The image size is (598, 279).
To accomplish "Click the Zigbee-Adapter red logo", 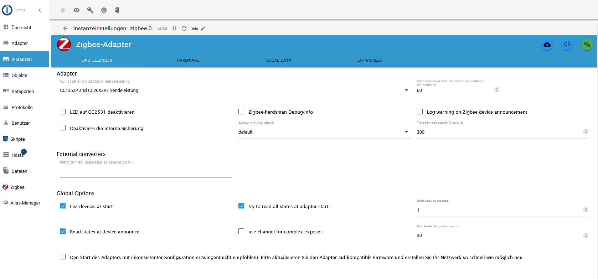I will point(64,45).
